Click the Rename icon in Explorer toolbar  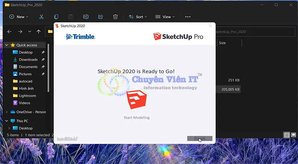point(86,17)
